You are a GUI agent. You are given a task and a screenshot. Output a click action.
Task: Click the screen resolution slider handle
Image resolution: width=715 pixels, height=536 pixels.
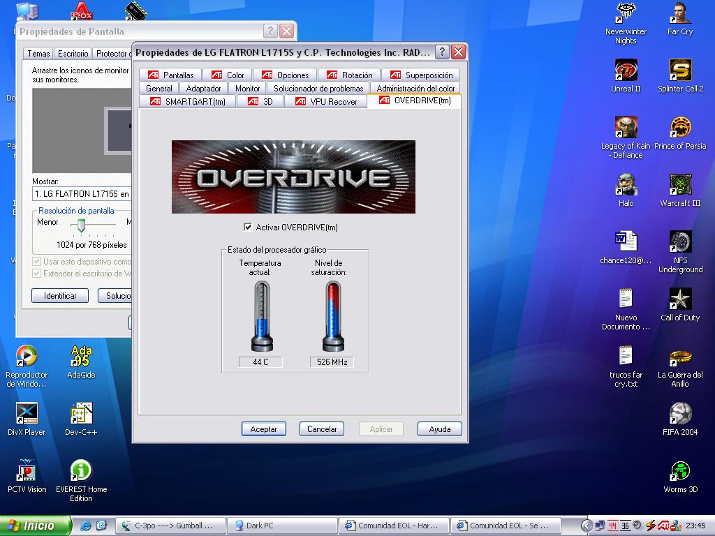coord(81,225)
